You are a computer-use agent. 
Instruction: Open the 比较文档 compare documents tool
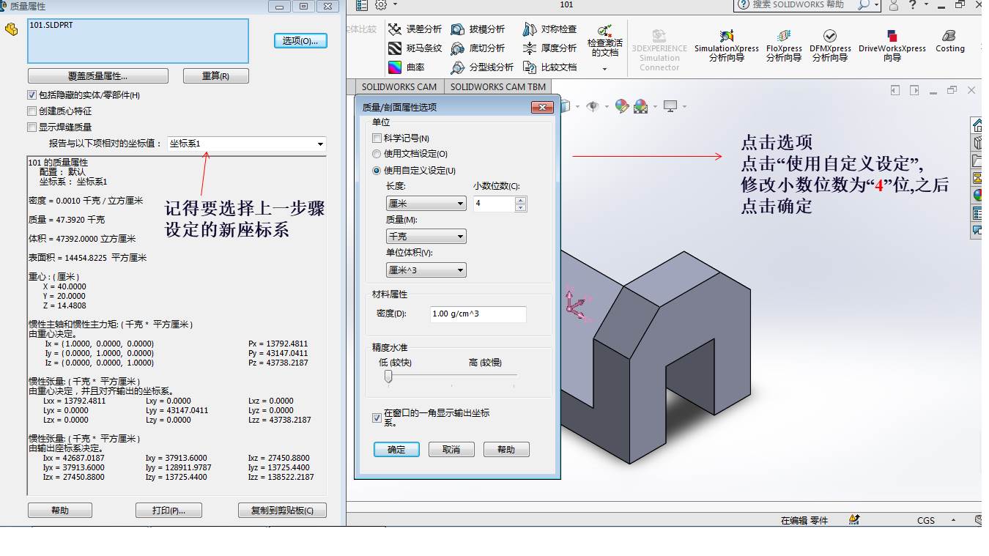(x=549, y=67)
